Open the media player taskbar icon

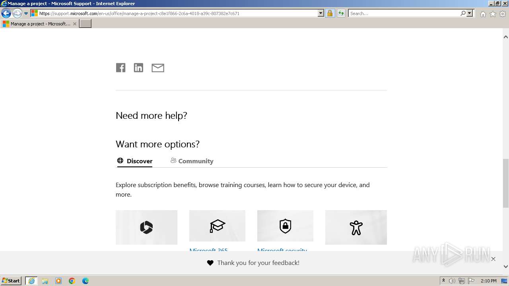click(58, 281)
